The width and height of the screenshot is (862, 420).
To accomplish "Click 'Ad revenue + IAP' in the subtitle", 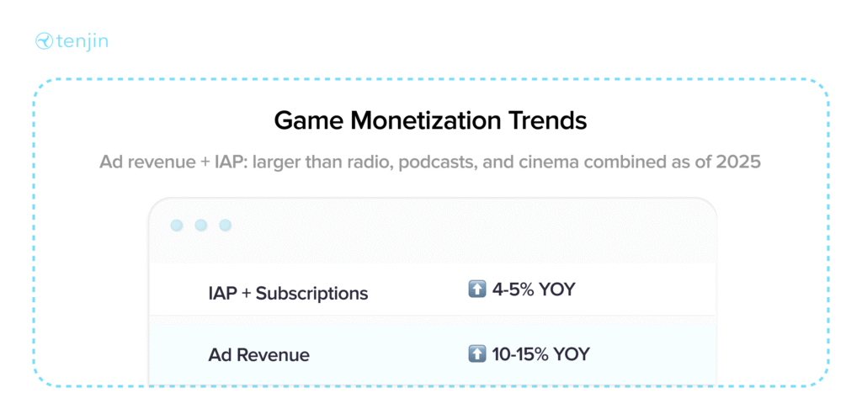I will [173, 162].
